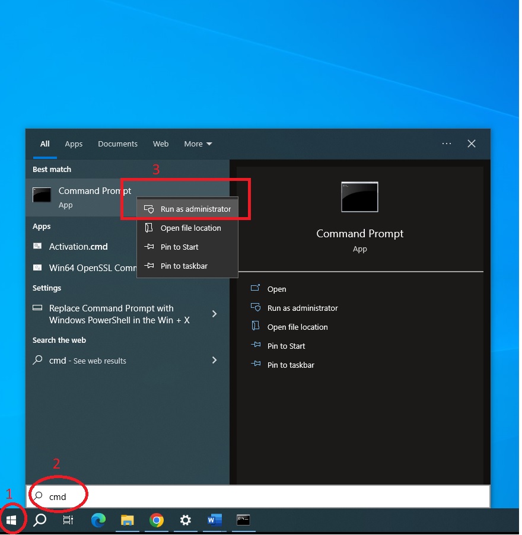522x535 pixels.
Task: Click Command Prompt icon on taskbar
Action: (x=243, y=520)
